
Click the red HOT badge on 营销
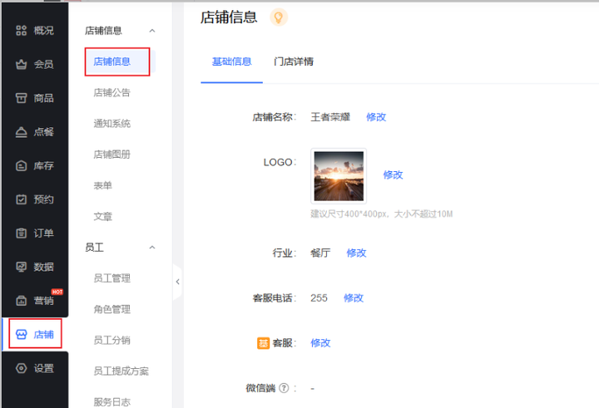(x=57, y=292)
